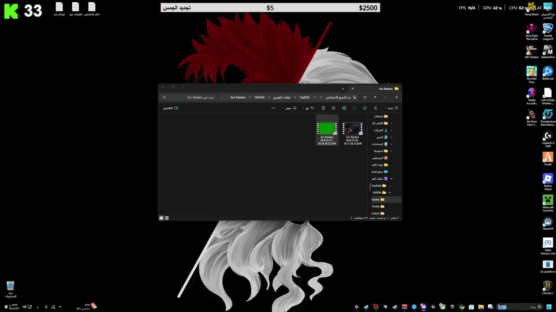Open Rocket League desktop shortcut
Screen dimensions: 556x312
(548, 32)
